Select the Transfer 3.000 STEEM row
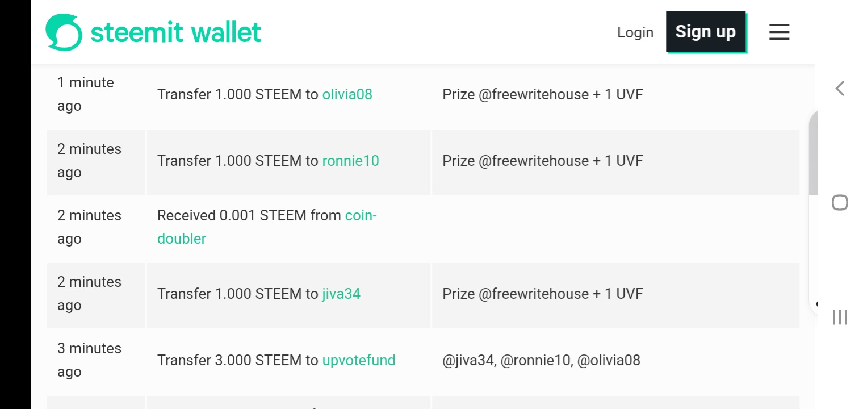This screenshot has height=409, width=863. [x=237, y=360]
